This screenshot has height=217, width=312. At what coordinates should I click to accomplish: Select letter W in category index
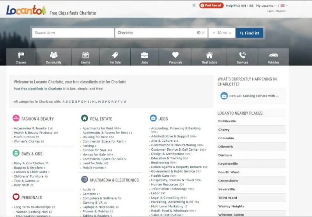[x=125, y=101]
